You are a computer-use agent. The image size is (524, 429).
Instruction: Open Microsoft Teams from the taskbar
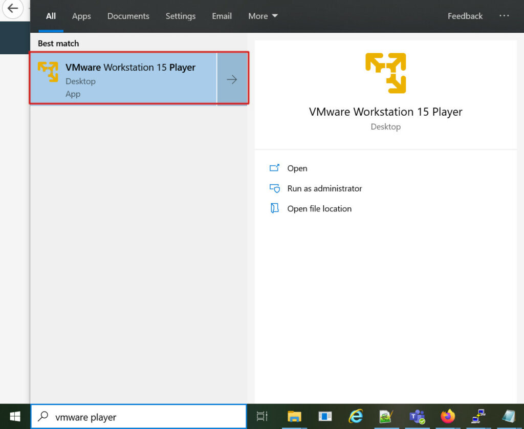(x=417, y=417)
